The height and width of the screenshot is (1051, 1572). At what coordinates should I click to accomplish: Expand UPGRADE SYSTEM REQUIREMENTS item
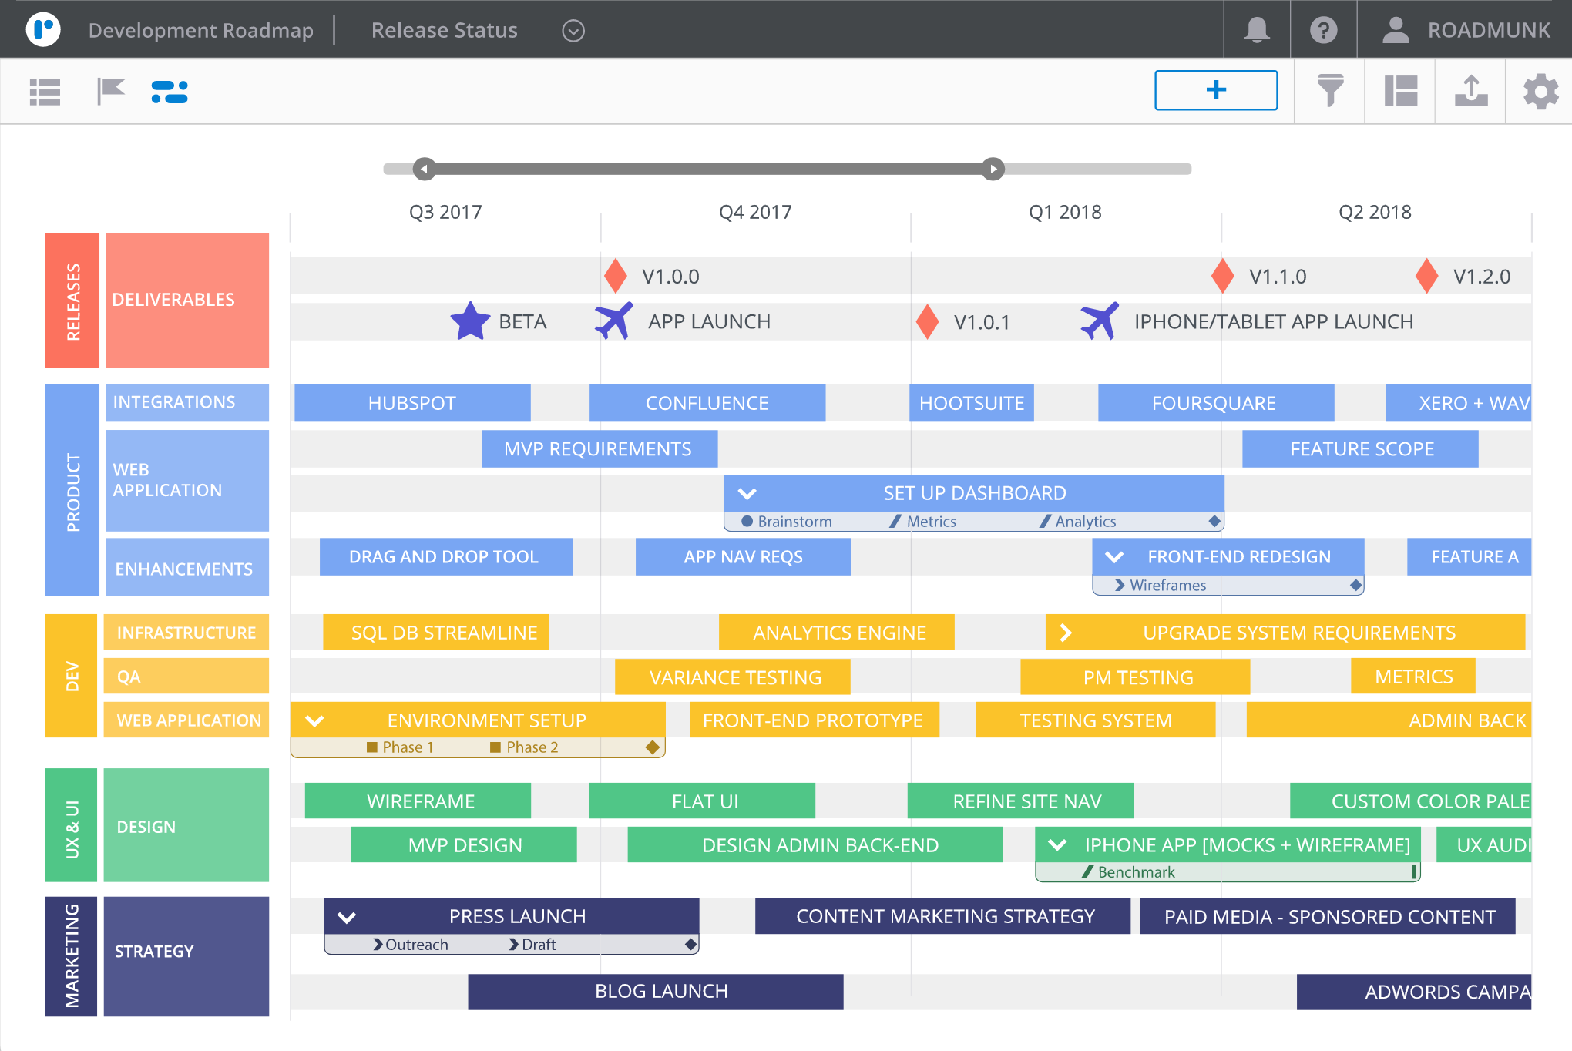pyautogui.click(x=1066, y=633)
